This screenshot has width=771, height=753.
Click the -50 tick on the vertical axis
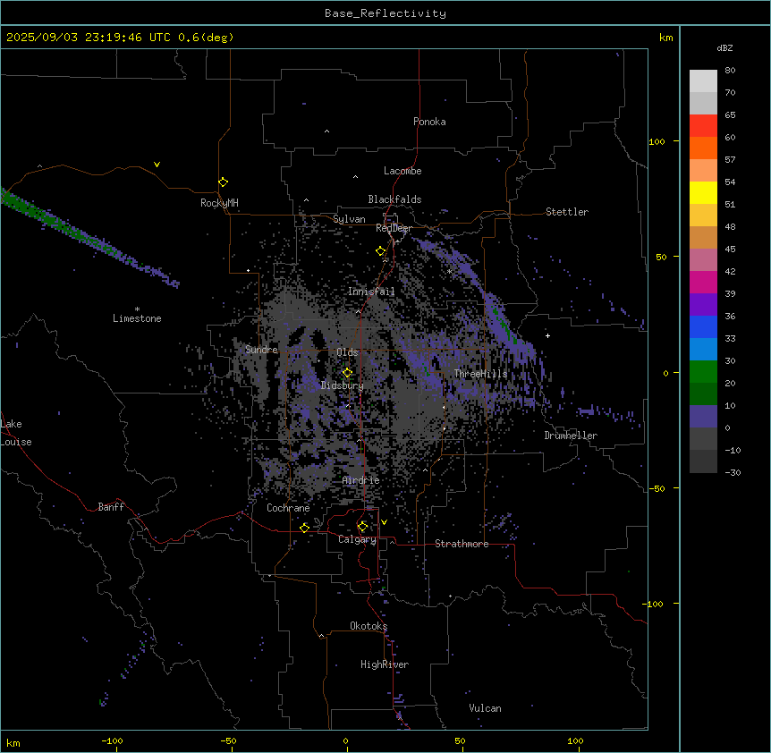[657, 488]
